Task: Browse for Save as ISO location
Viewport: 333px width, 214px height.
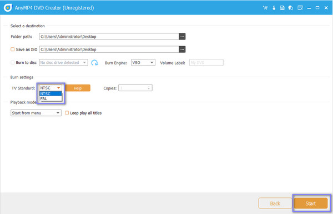Action: coord(182,49)
